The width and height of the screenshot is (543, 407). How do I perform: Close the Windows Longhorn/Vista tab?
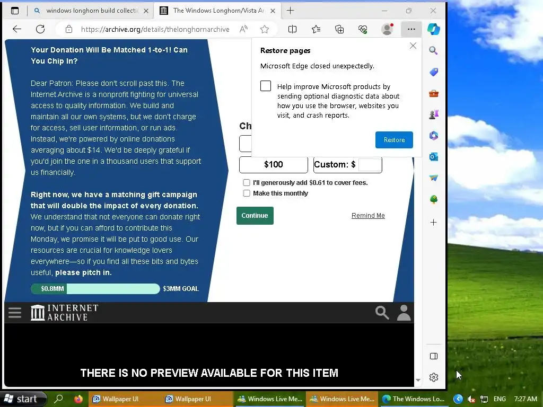(x=273, y=11)
